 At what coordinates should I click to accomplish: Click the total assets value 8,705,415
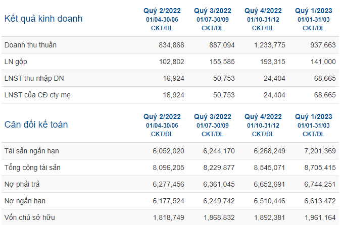click(320, 167)
